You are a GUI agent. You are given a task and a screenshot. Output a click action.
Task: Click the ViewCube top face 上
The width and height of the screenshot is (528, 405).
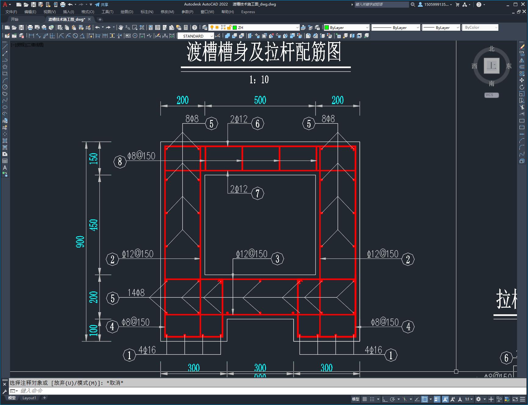click(x=491, y=66)
